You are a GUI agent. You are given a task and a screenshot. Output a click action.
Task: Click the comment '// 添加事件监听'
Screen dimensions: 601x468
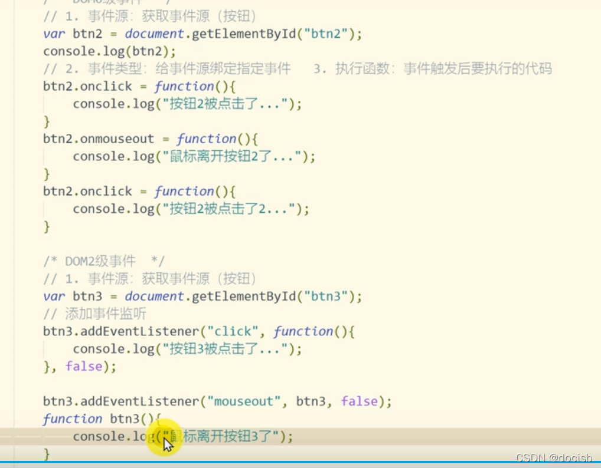[x=94, y=314]
